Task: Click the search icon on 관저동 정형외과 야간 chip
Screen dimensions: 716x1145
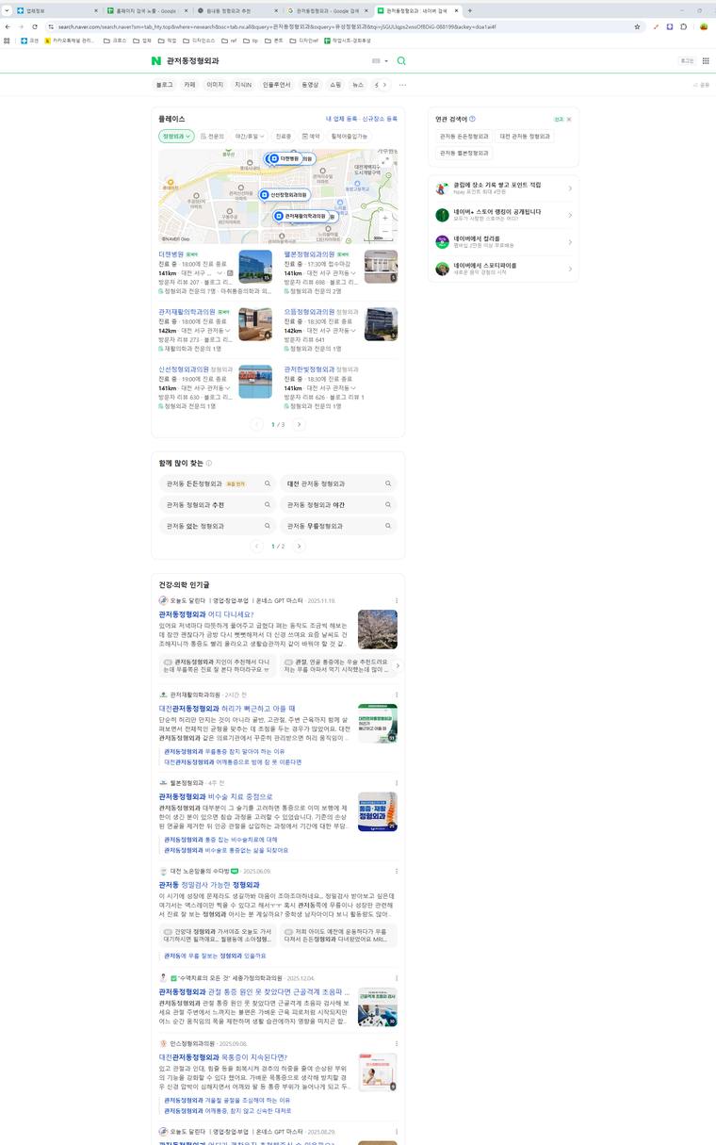Action: 388,504
